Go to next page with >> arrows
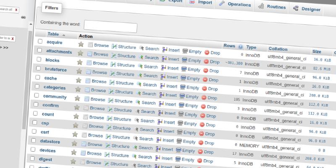Image resolution: width=336 pixels, height=168 pixels. pos(5,47)
